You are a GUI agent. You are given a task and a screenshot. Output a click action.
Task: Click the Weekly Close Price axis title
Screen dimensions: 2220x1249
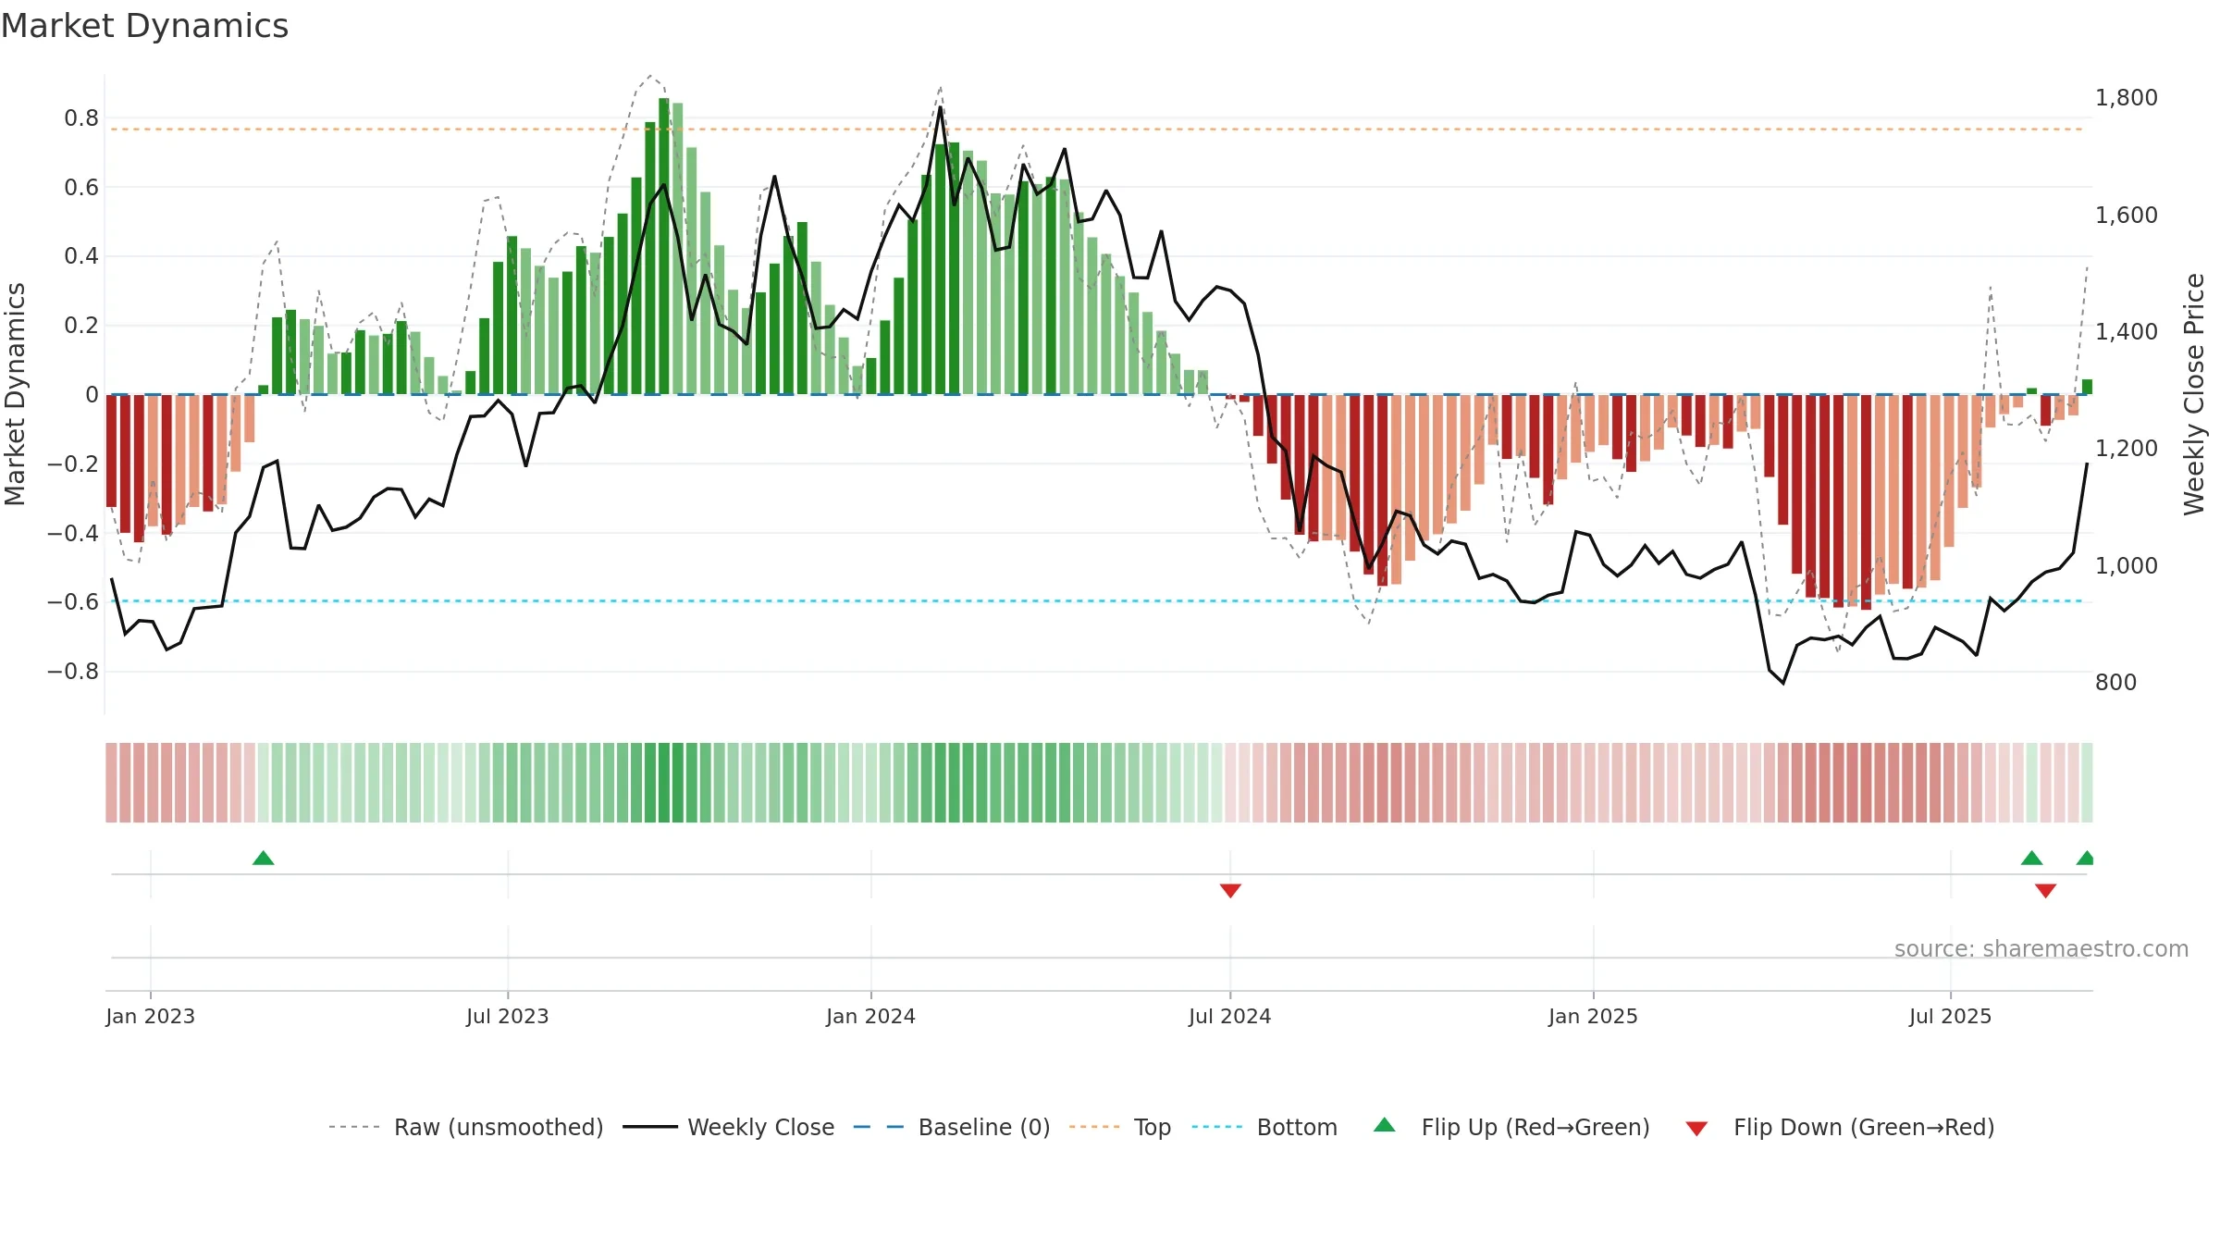pos(2195,394)
